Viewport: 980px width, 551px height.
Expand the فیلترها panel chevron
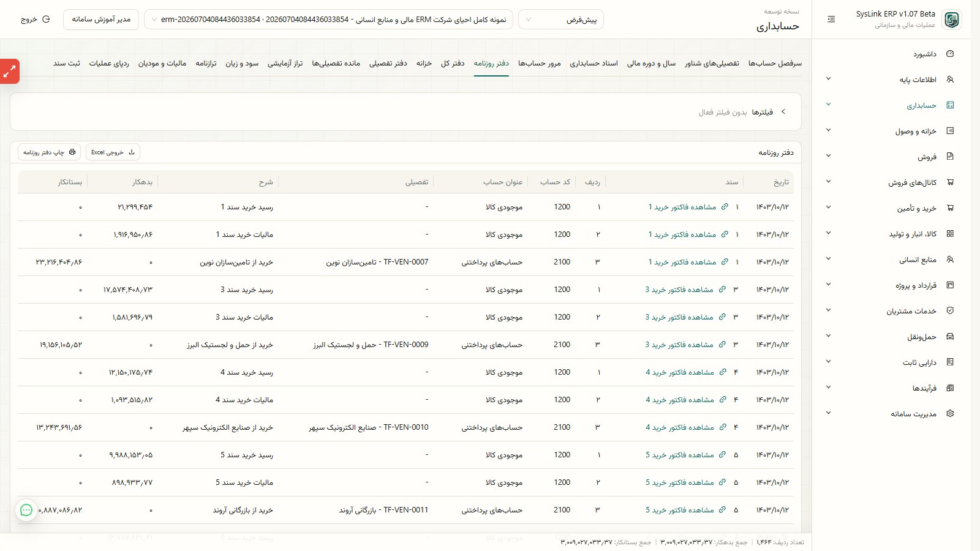pyautogui.click(x=783, y=112)
